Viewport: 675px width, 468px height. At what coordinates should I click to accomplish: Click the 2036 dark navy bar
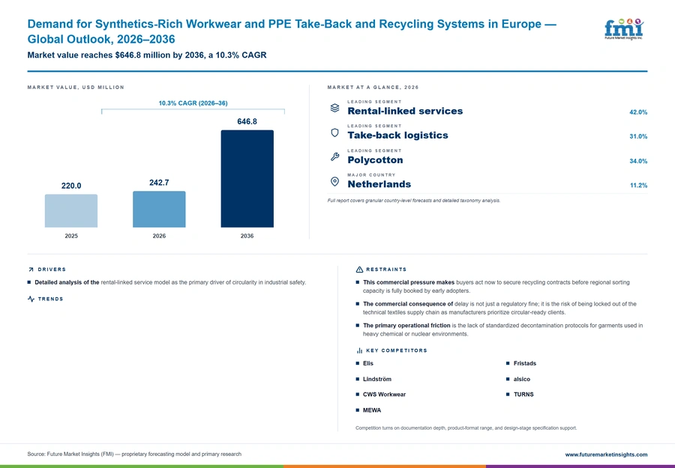pyautogui.click(x=247, y=179)
